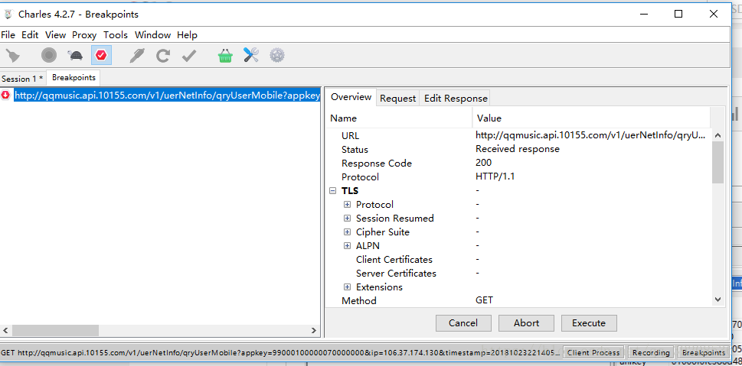Select the Overview tab

351,97
